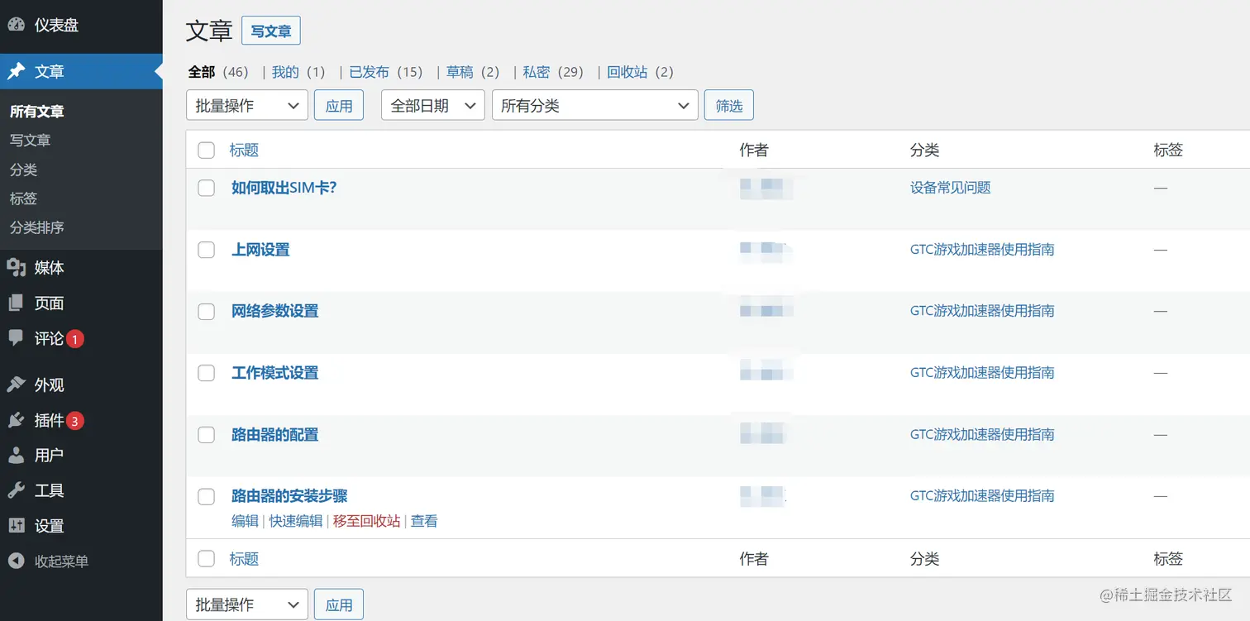Viewport: 1250px width, 621px height.
Task: Check the box for 工作模式设置
Action: 207,373
